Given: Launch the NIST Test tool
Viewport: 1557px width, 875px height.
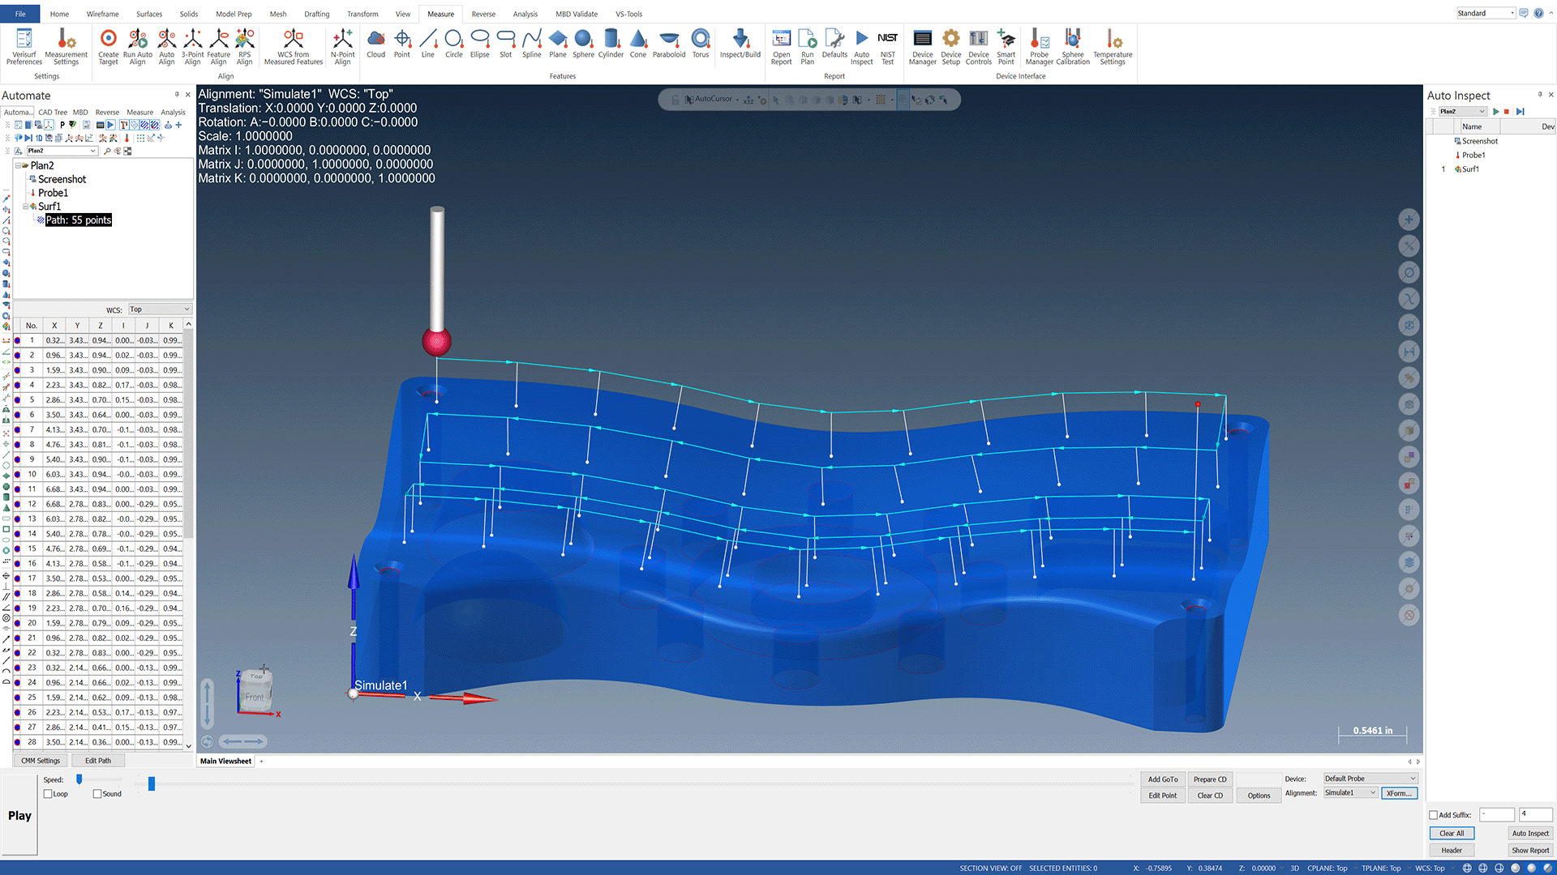Looking at the screenshot, I should tap(887, 47).
